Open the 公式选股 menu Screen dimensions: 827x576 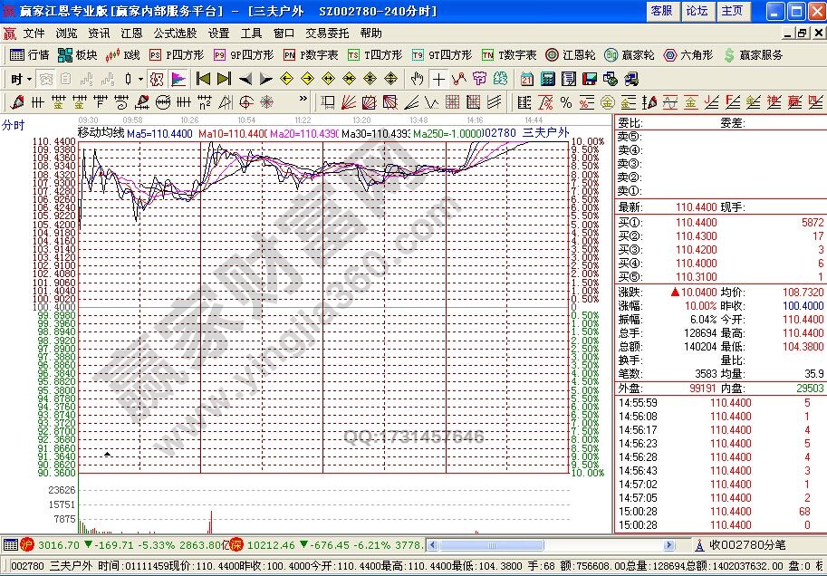pyautogui.click(x=175, y=33)
